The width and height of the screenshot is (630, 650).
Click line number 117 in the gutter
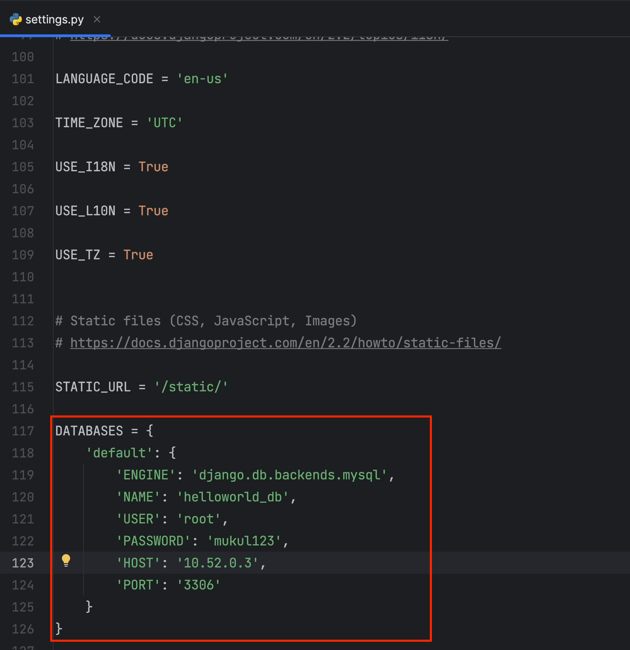coord(23,431)
